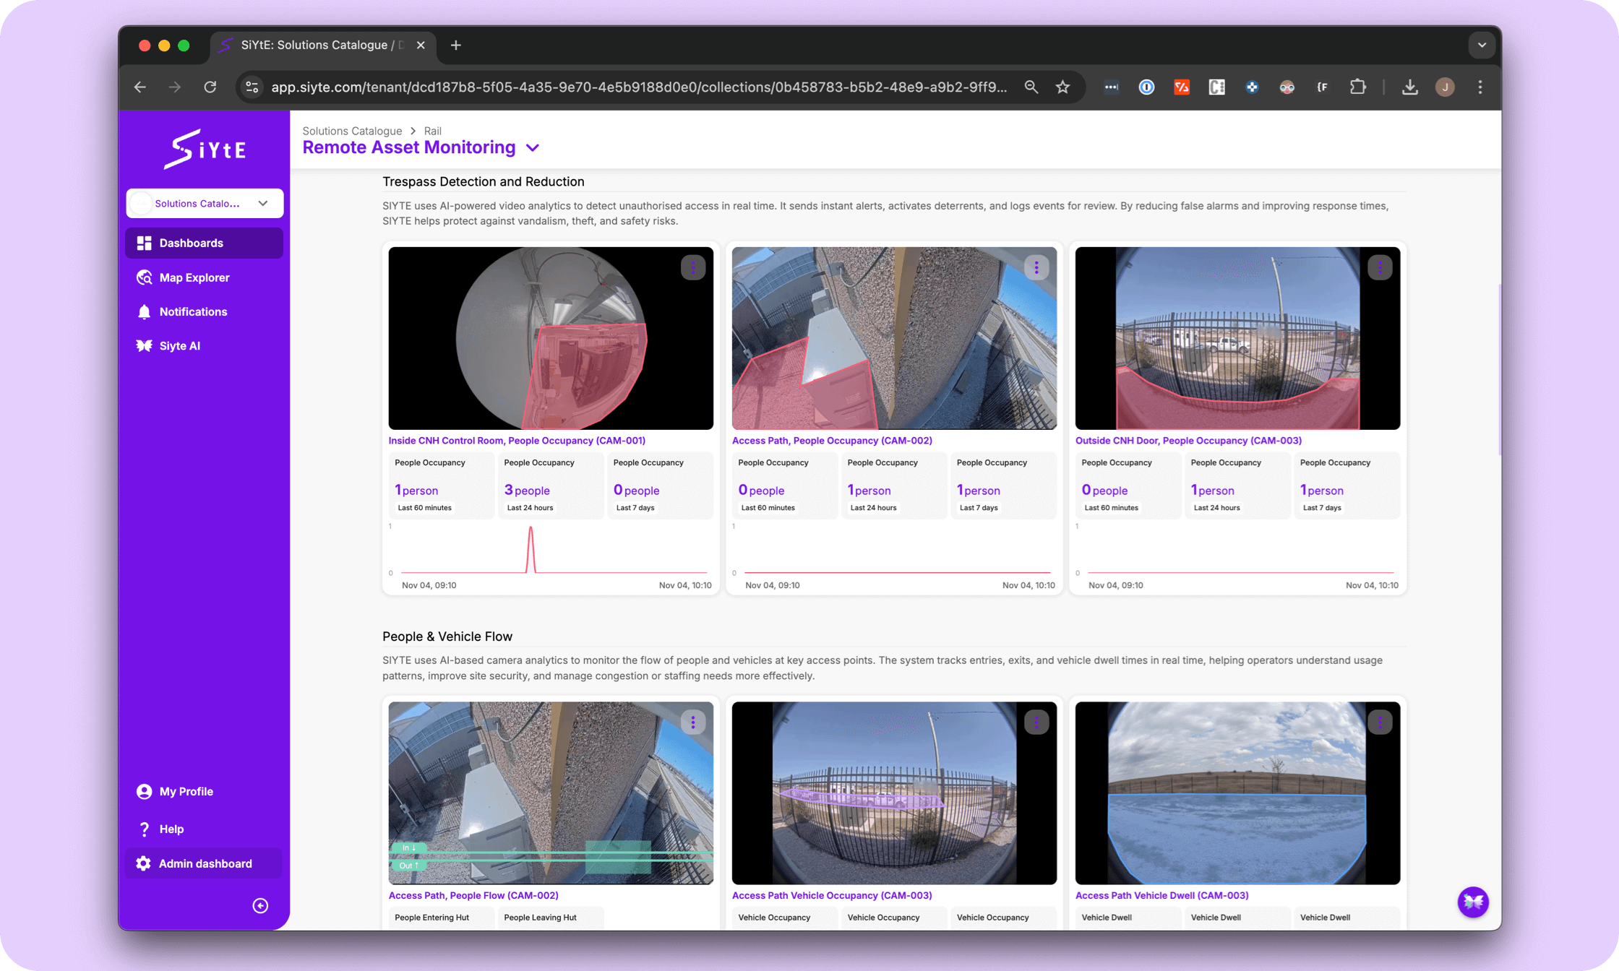Open the browser tab search chevron
This screenshot has width=1619, height=971.
tap(1482, 45)
